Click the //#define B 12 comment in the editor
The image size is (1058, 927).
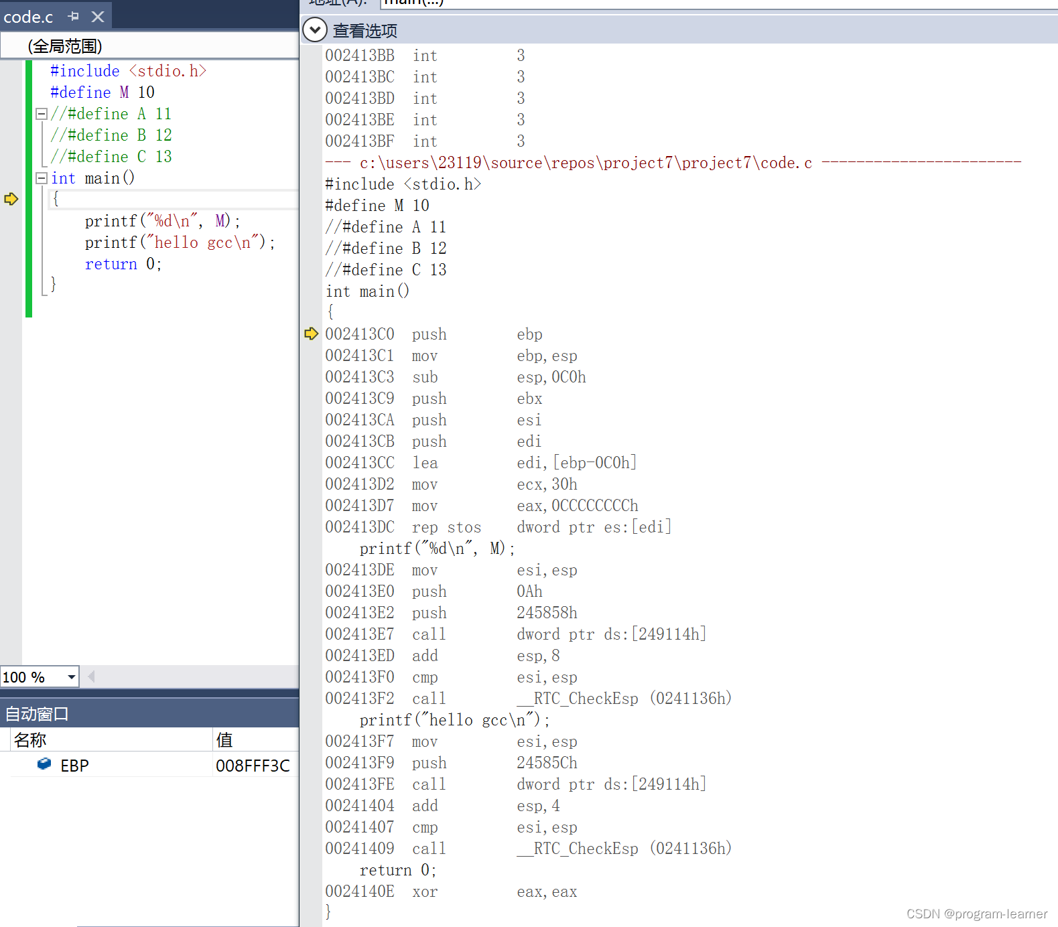pyautogui.click(x=111, y=135)
